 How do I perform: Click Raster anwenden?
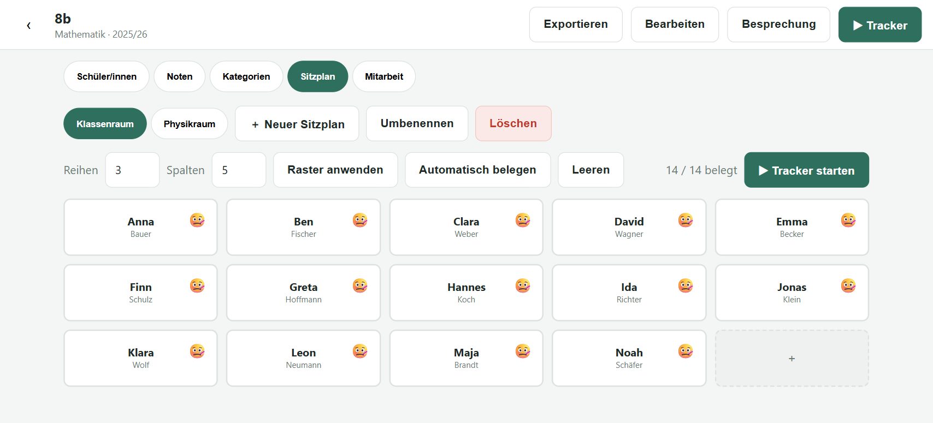335,170
